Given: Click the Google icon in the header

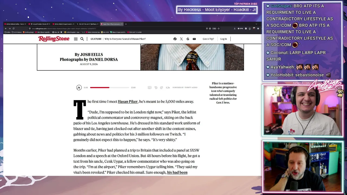Looking at the screenshot, I should [x=188, y=39].
